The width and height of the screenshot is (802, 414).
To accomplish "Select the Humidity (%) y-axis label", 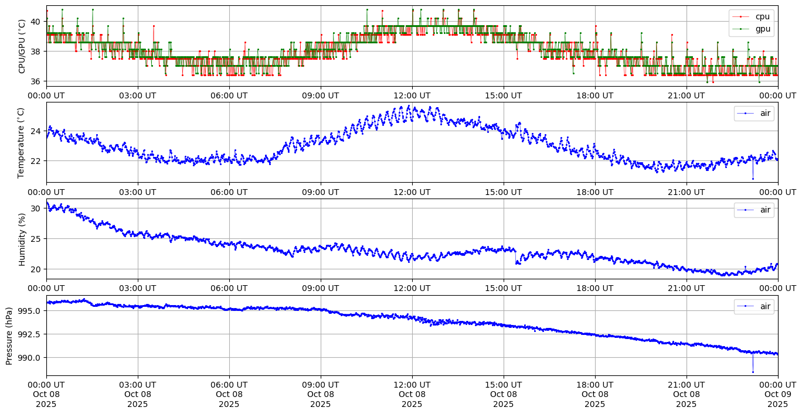I will tap(22, 239).
